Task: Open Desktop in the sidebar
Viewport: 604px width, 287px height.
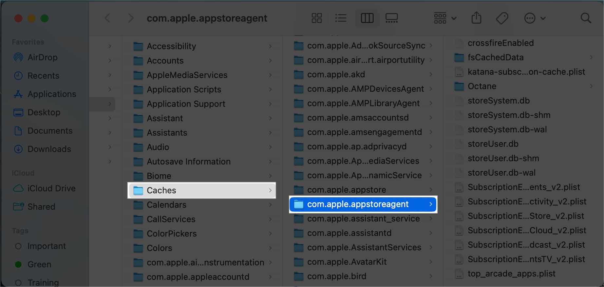Action: tap(37, 112)
